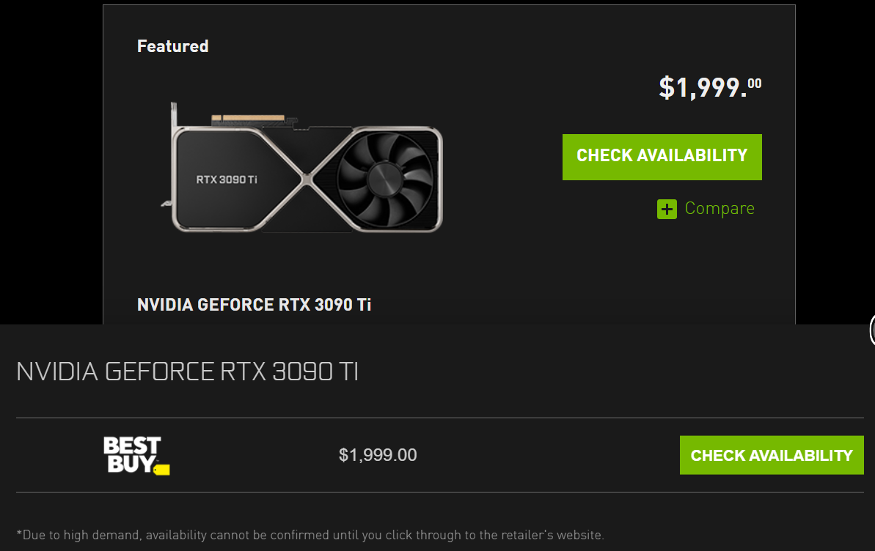The width and height of the screenshot is (875, 551).
Task: Follow the Compare link
Action: (720, 208)
